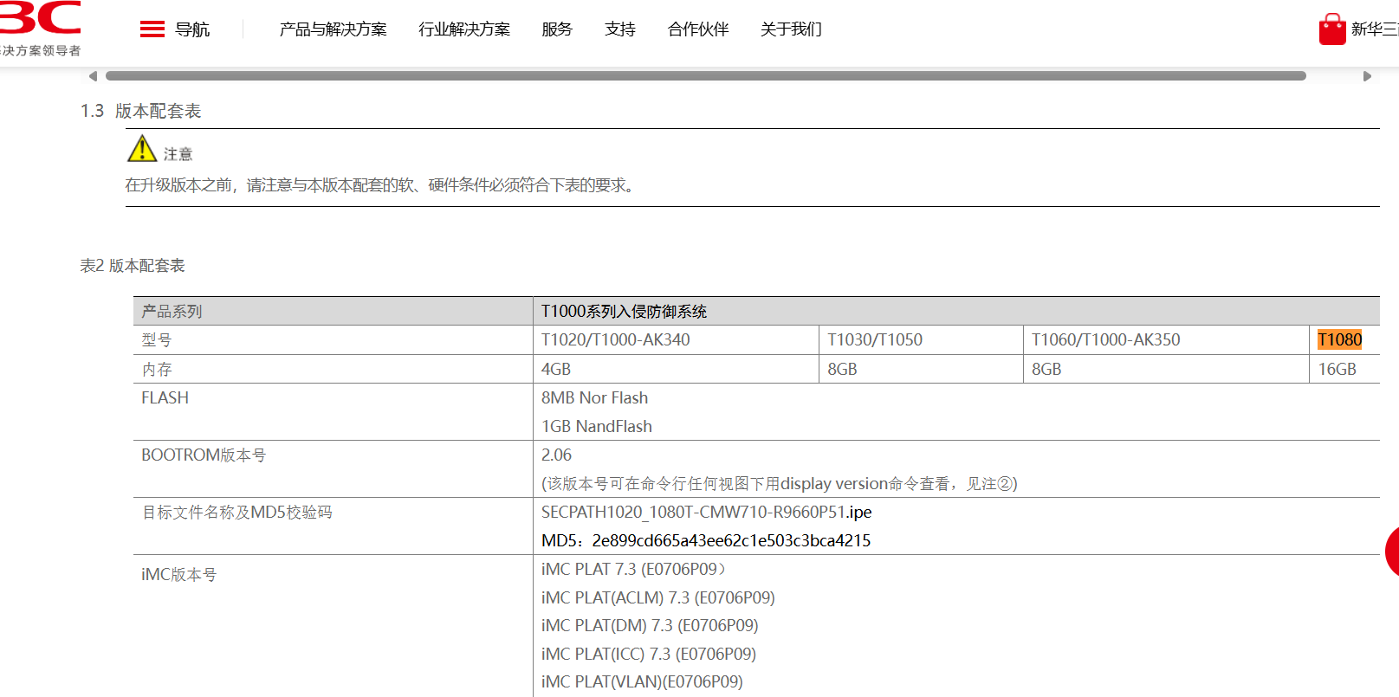Image resolution: width=1399 pixels, height=697 pixels.
Task: Click the 4GB memory value
Action: 556,369
